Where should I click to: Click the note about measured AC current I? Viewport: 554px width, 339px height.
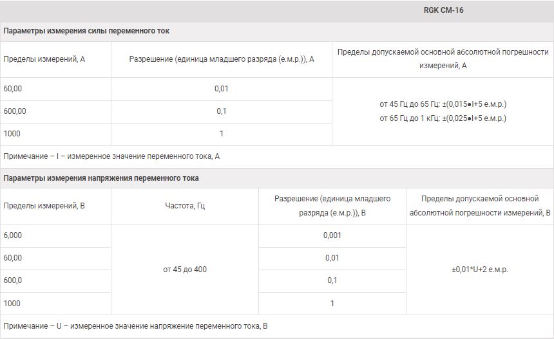click(111, 156)
